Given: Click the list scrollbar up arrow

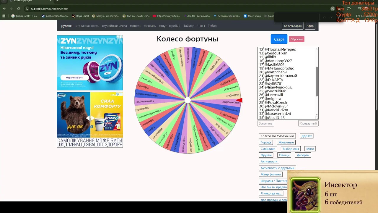Looking at the screenshot, I should point(317,49).
